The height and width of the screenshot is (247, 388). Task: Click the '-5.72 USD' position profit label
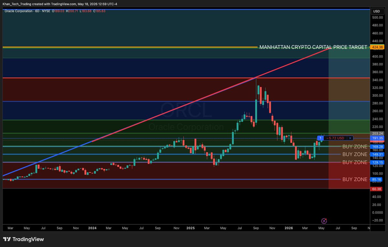coord(336,138)
